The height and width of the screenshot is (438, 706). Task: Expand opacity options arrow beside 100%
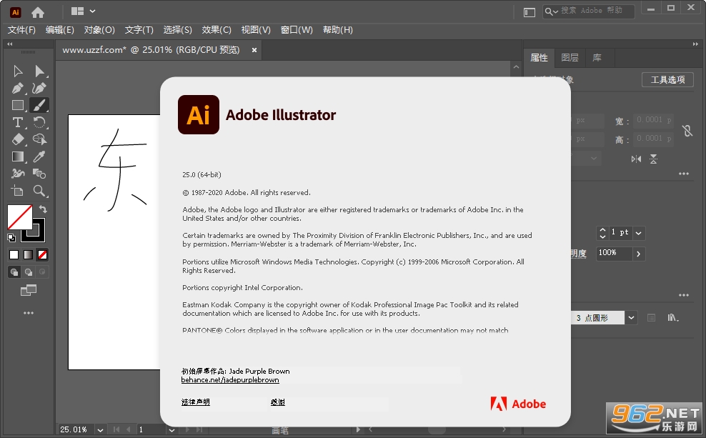pos(638,254)
